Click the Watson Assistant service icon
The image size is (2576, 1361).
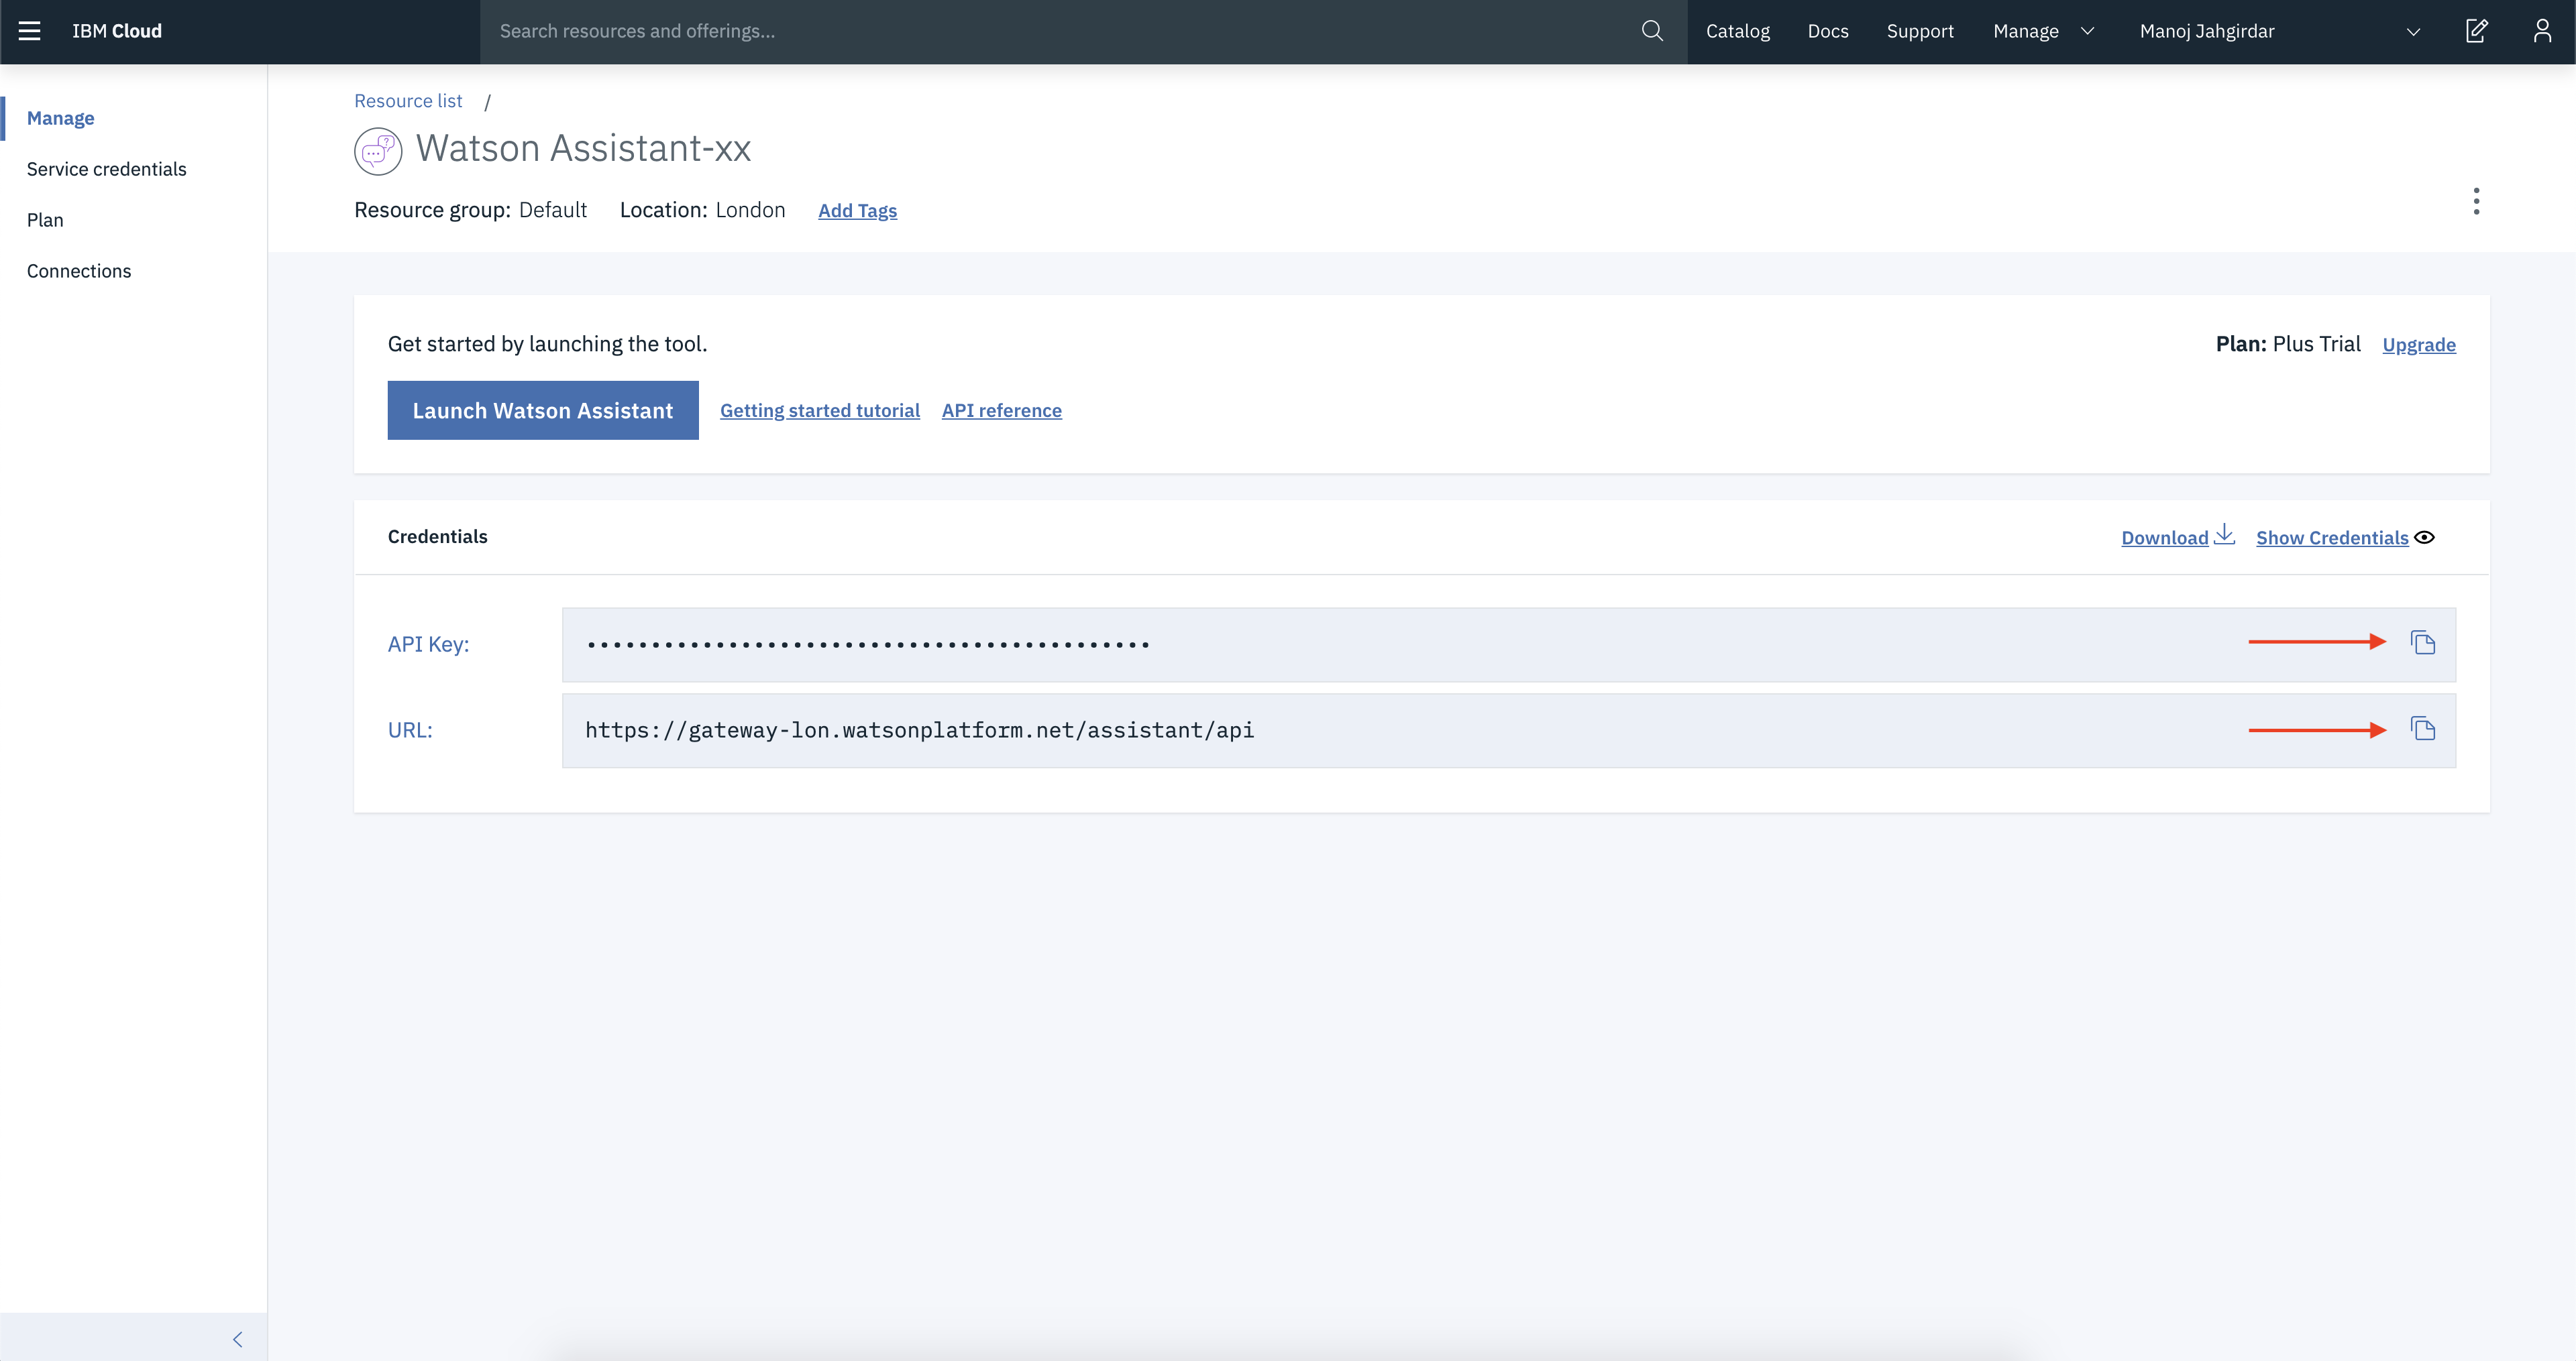point(378,151)
